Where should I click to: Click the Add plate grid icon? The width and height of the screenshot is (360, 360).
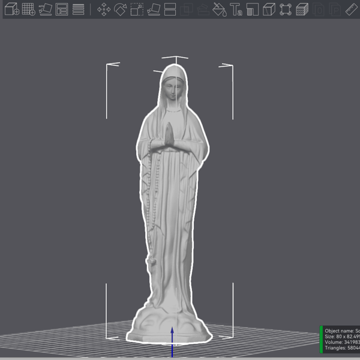(x=28, y=9)
